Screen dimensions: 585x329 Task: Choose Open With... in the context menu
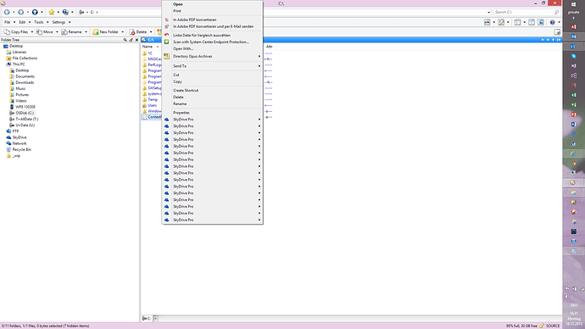coord(212,49)
